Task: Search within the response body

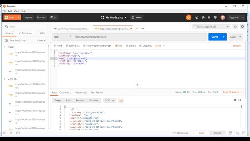Action: pyautogui.click(x=239, y=100)
